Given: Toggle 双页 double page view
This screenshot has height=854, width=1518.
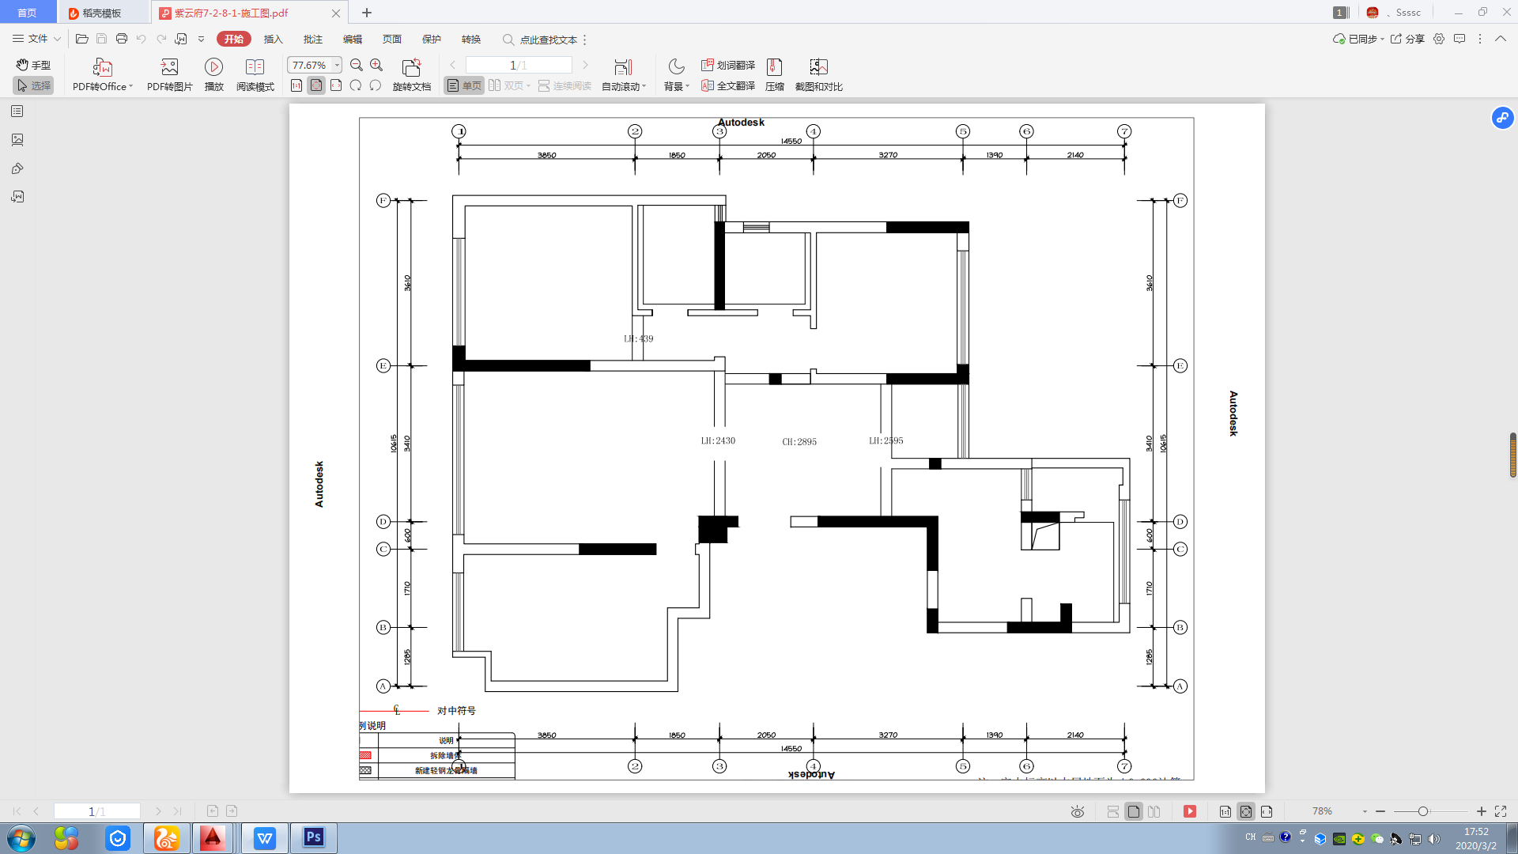Looking at the screenshot, I should click(508, 85).
